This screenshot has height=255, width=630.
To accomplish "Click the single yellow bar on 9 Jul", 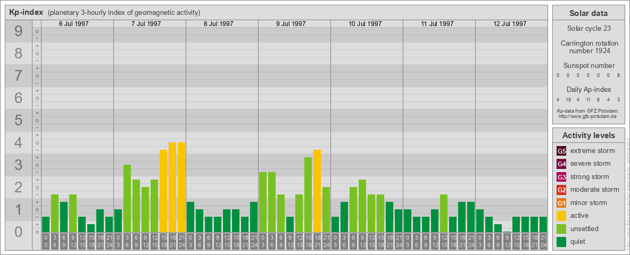I will click(317, 191).
